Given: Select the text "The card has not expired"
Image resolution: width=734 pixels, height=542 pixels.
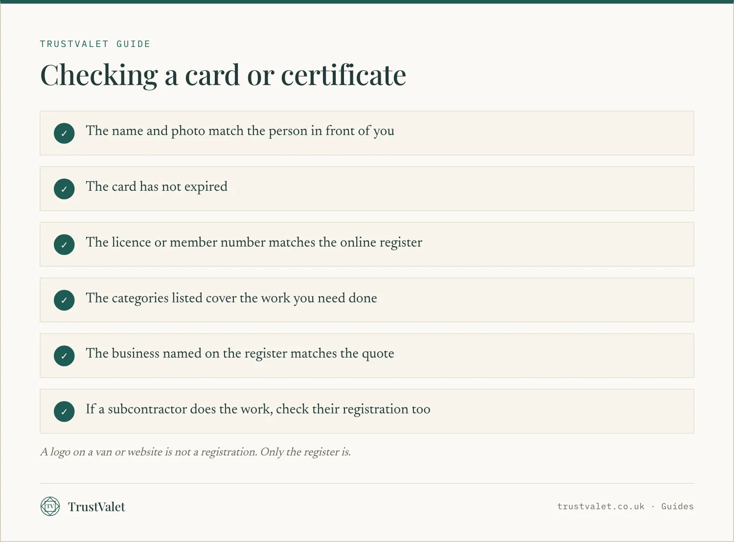Looking at the screenshot, I should (x=157, y=187).
